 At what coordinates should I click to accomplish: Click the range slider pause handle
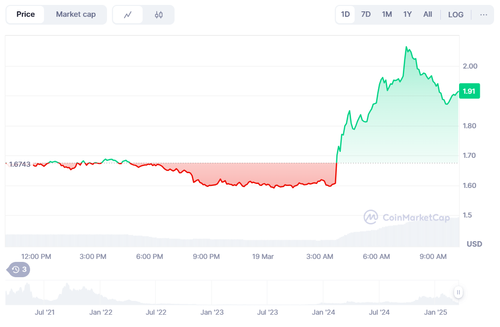point(459,292)
